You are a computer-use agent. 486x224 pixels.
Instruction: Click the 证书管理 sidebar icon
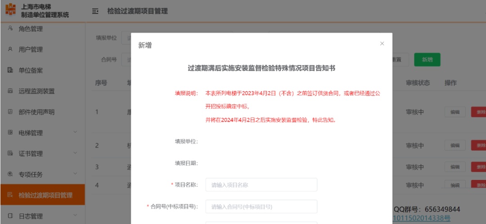[x=10, y=153]
